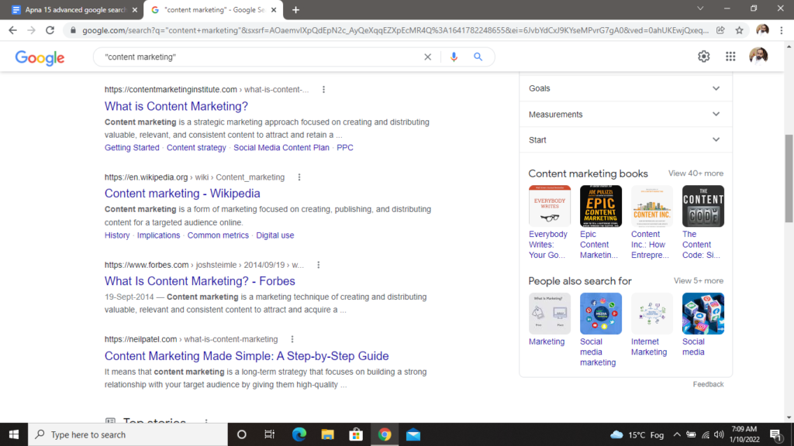Click the blue search magnifier icon
This screenshot has height=446, width=794.
click(478, 57)
